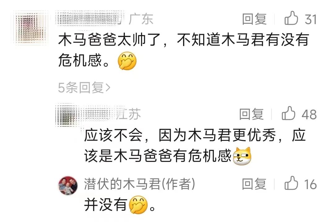Click the emoji in 并没有 reply
Screen dimensions: 334x224
[139, 205]
